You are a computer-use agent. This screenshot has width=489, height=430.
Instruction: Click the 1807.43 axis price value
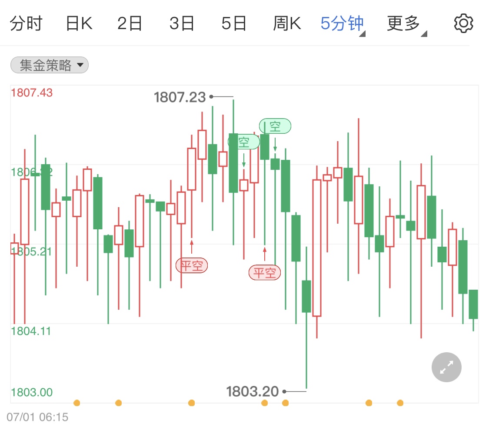point(32,93)
